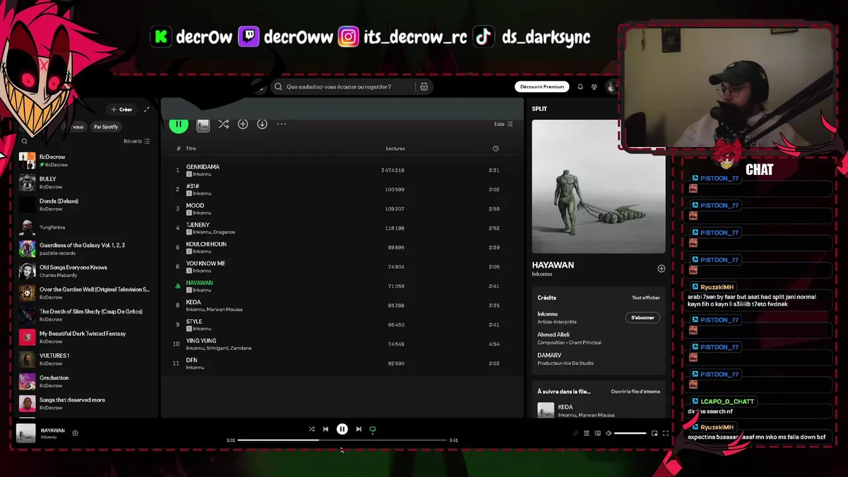Skip to the previous track
Screen dimensions: 848x477
(325, 429)
